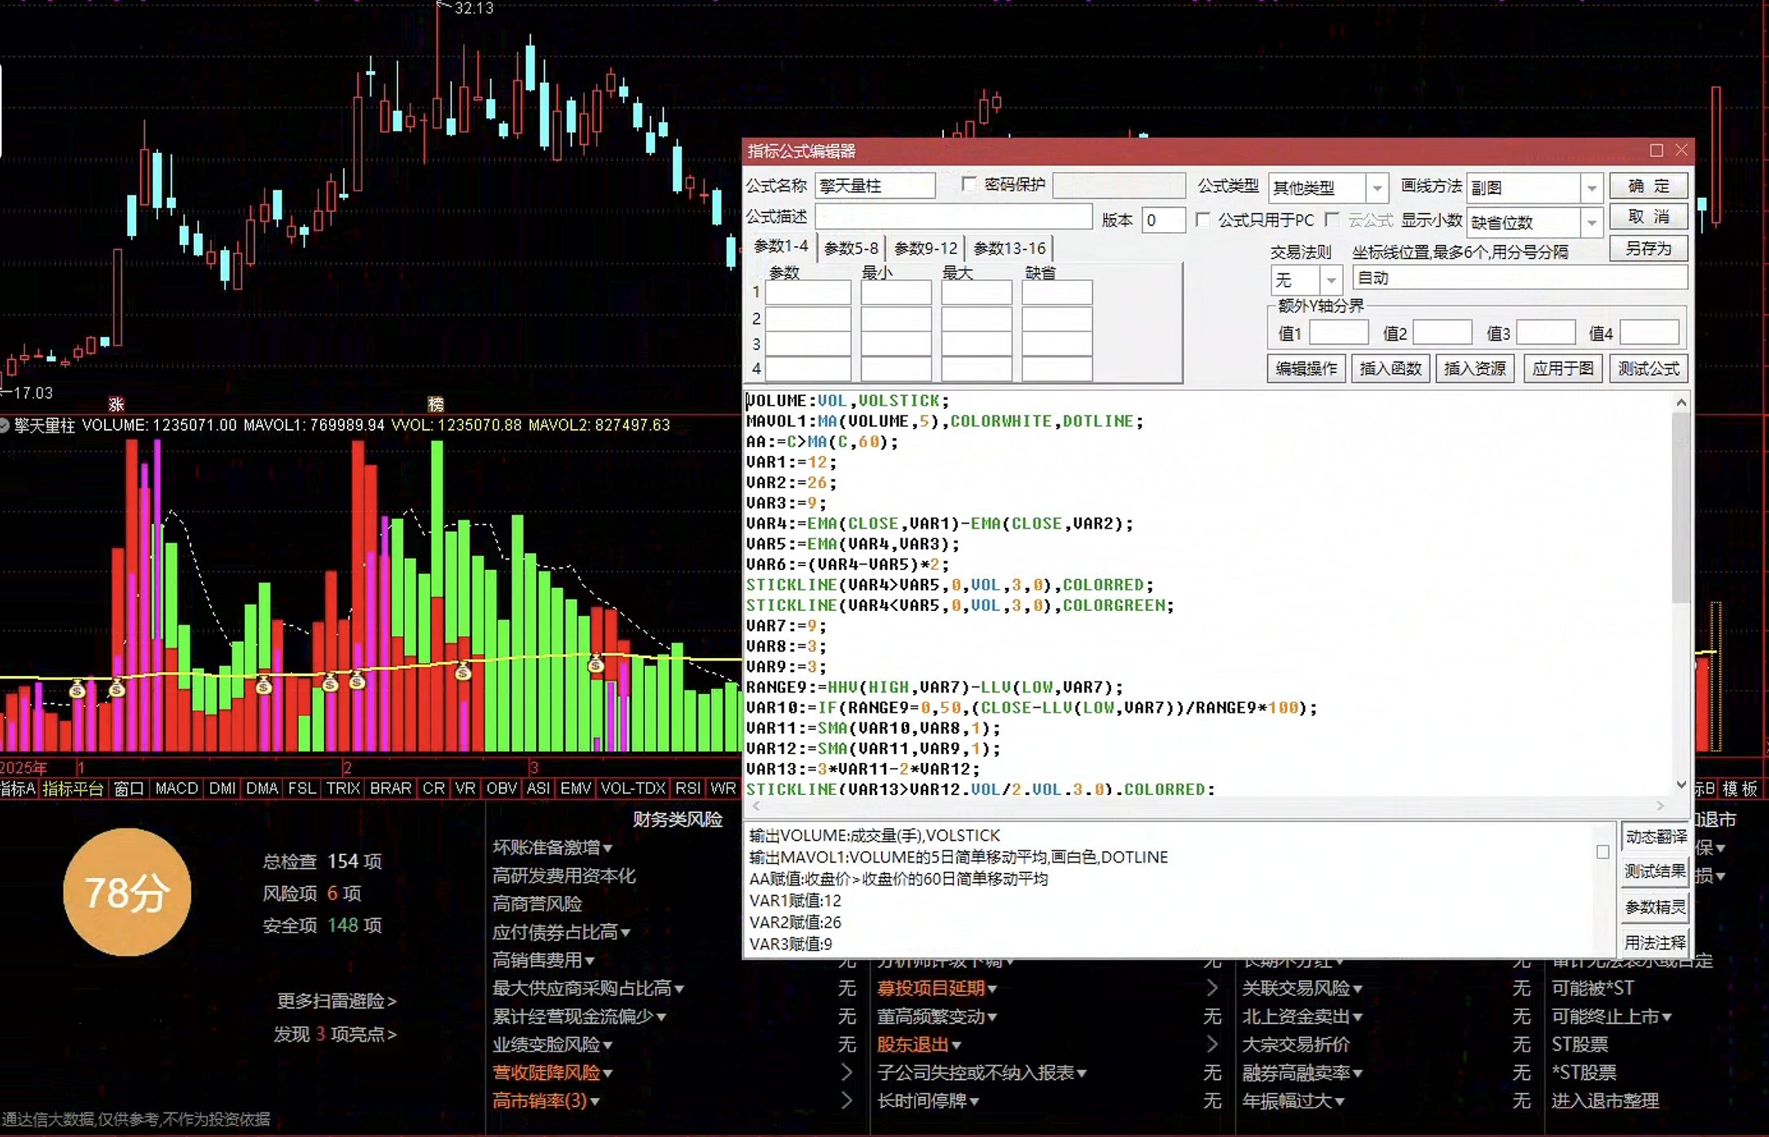Viewport: 1769px width, 1137px height.
Task: Click the horizontal scroll right arrow in editor
Action: (x=1661, y=806)
